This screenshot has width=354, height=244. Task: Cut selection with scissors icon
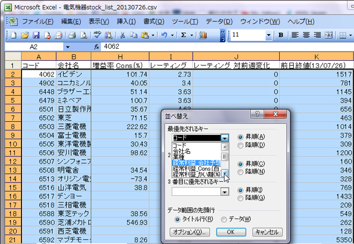pos(122,35)
